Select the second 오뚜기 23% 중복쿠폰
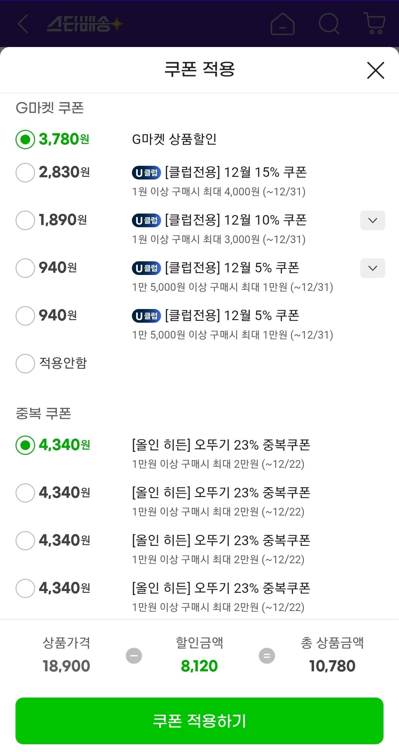Viewport: 399px width, 752px height. pos(25,493)
